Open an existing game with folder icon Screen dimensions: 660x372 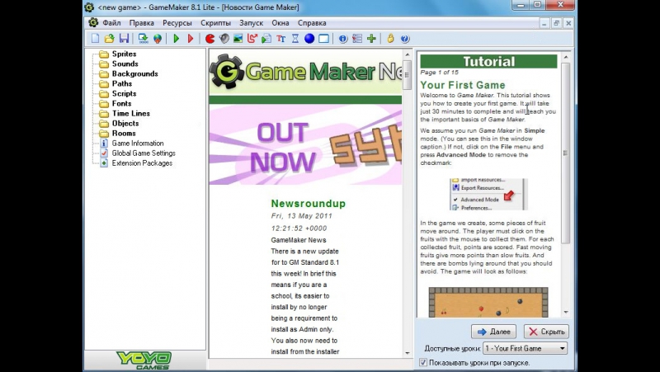110,39
